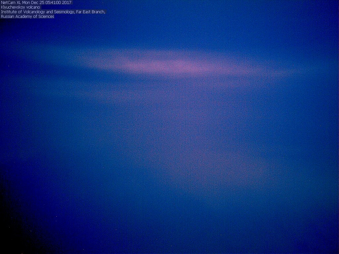Click the 'Russian Academy of Sciences' text
Image resolution: width=339 pixels, height=254 pixels.
coord(27,17)
